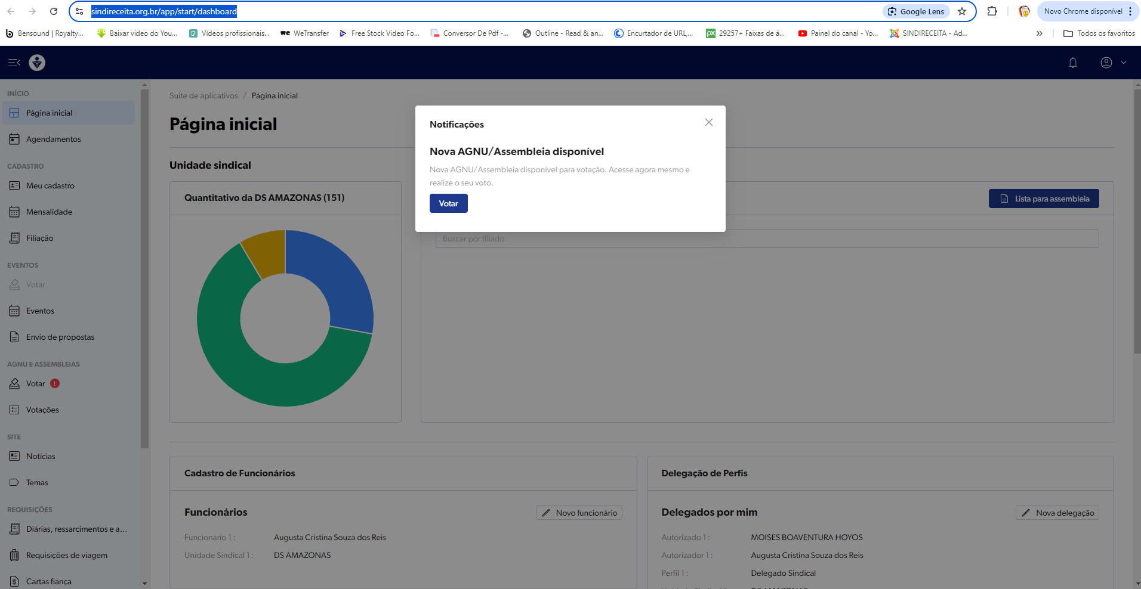Close the Notificações dialog

708,122
